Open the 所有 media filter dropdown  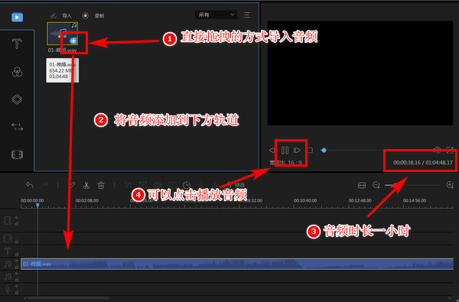click(x=216, y=15)
